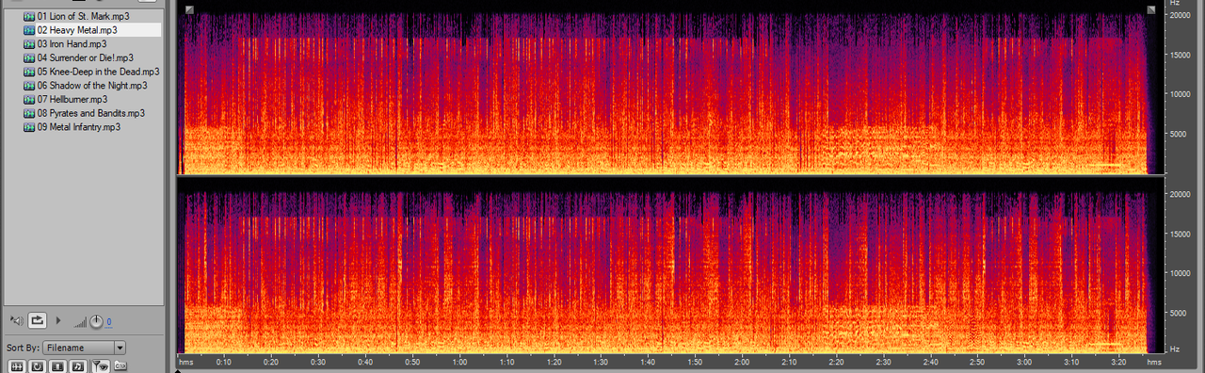The image size is (1205, 373).
Task: Click the 0:10 mark on the time ruler
Action: (x=224, y=362)
